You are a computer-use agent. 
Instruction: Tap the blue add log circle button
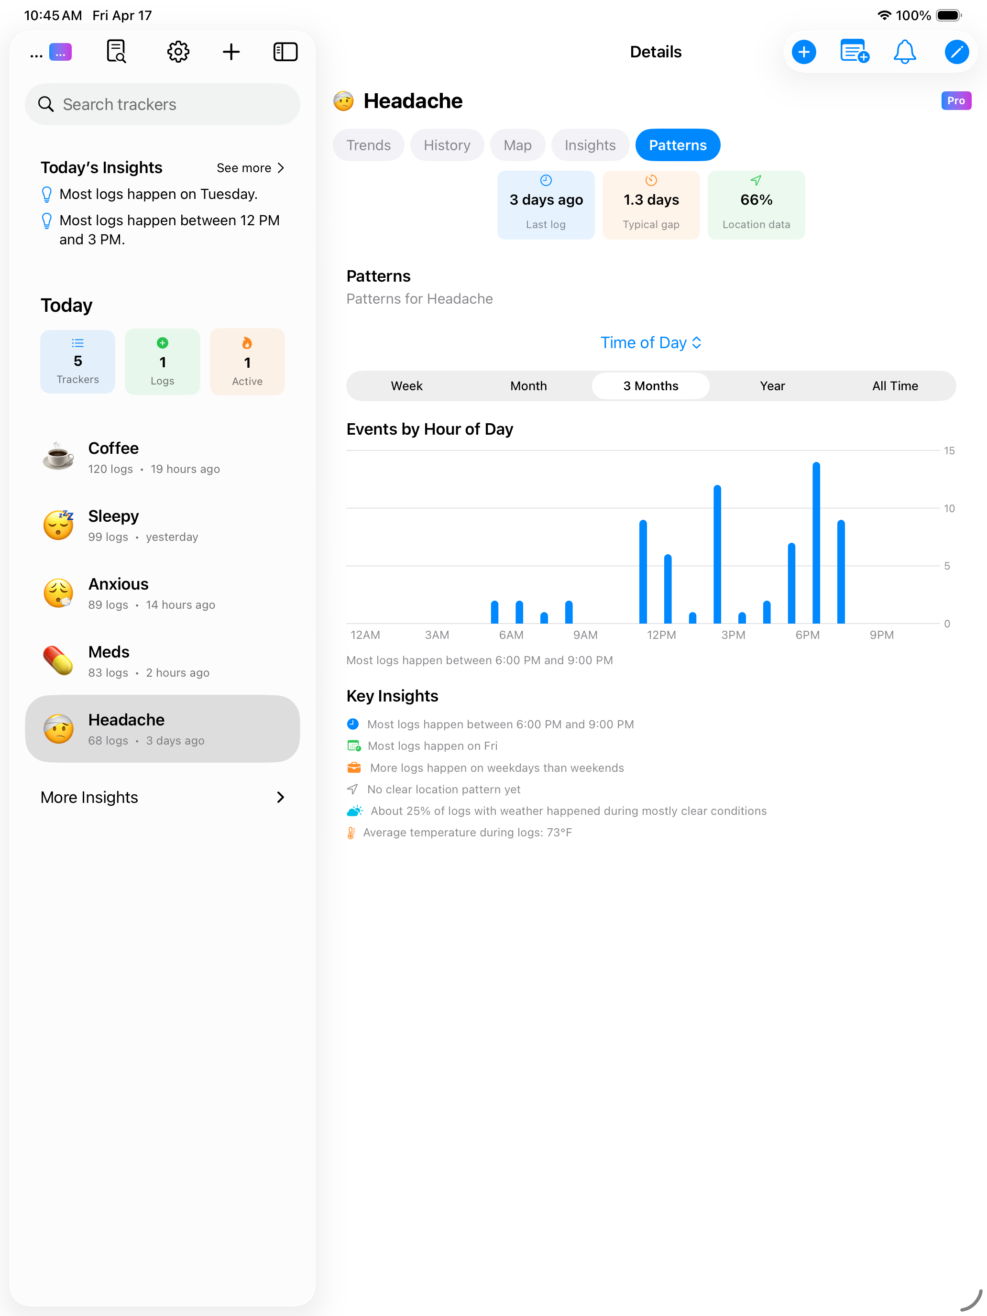click(804, 52)
